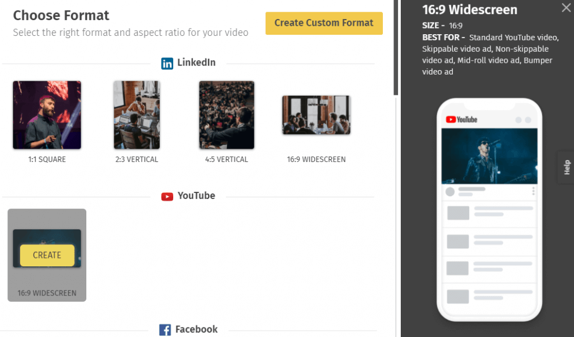Select the LinkedIn 2:3 Vertical thumbnail
Screen dimensions: 574x337
click(137, 114)
